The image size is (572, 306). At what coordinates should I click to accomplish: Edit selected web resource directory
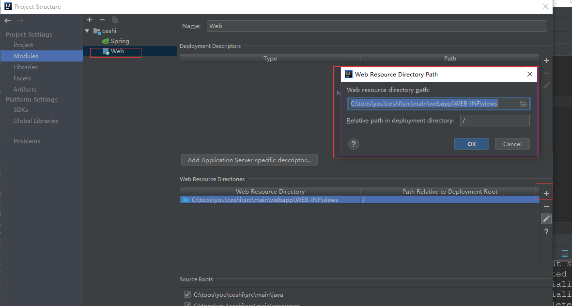pos(546,219)
